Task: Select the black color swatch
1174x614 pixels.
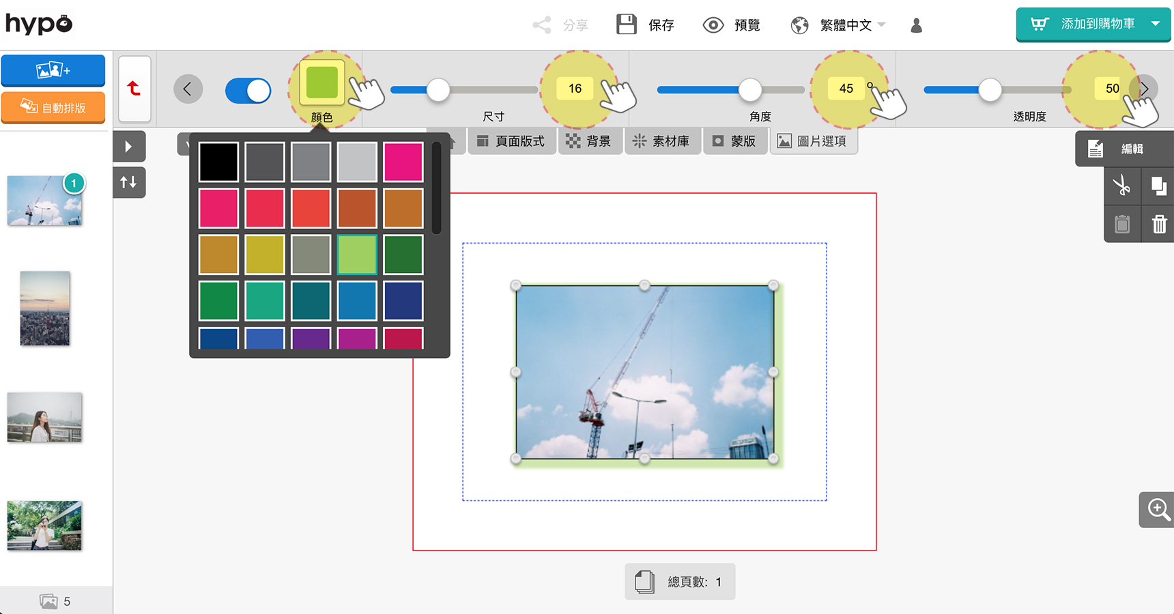Action: pos(218,162)
